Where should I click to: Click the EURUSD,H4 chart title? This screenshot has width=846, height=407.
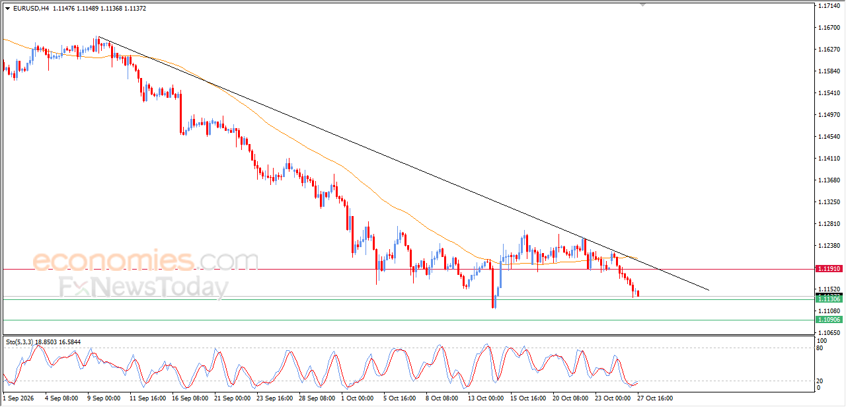pyautogui.click(x=30, y=9)
